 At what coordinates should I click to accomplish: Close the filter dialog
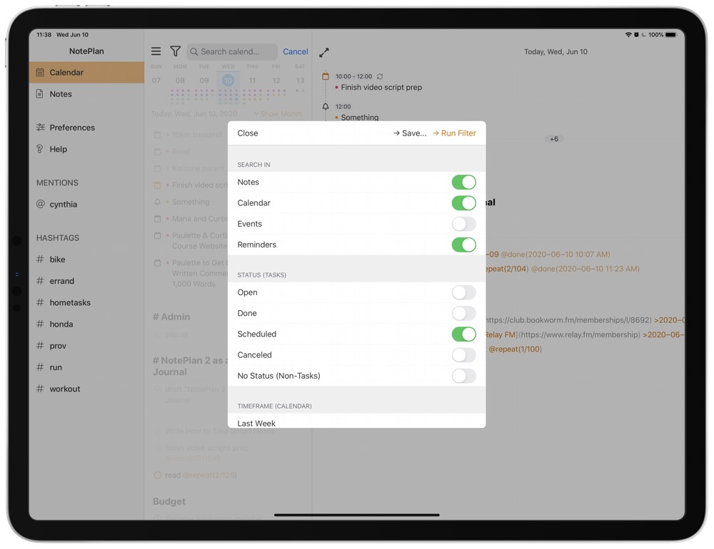pos(248,133)
